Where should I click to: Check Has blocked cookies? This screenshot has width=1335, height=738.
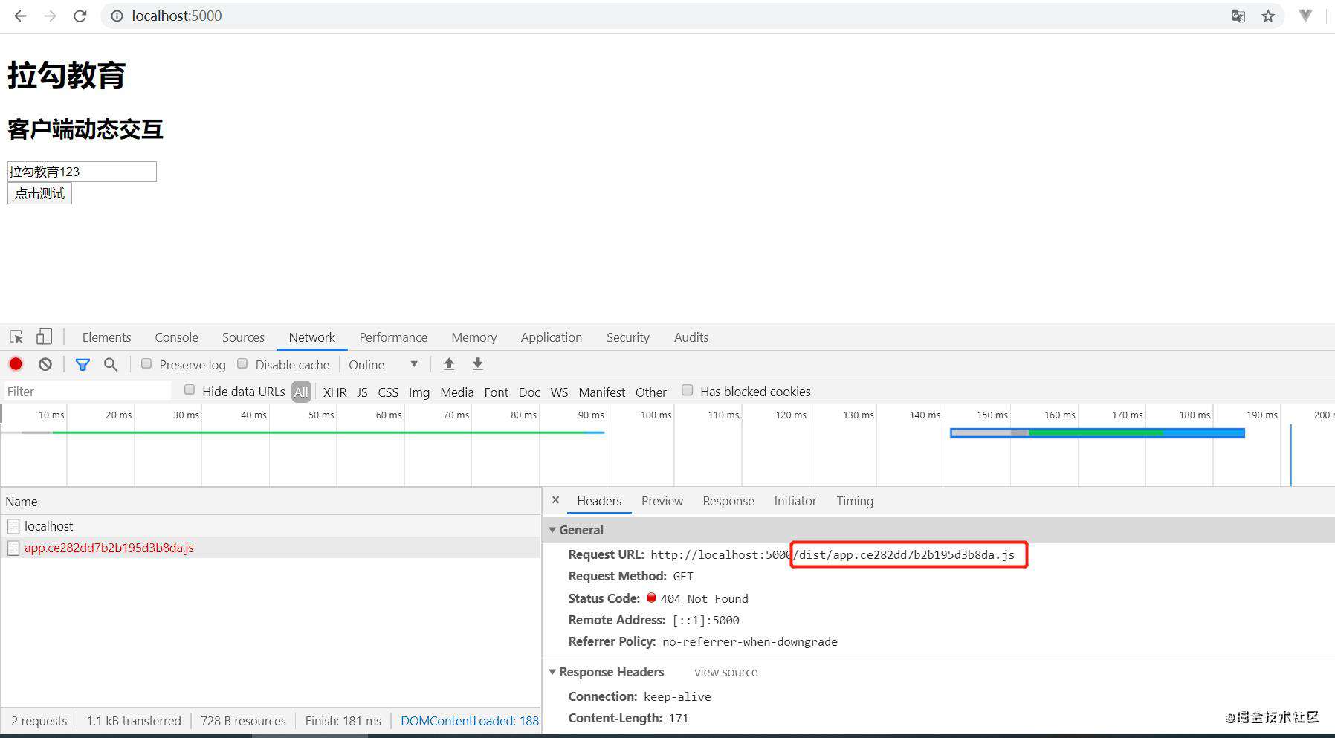(688, 390)
